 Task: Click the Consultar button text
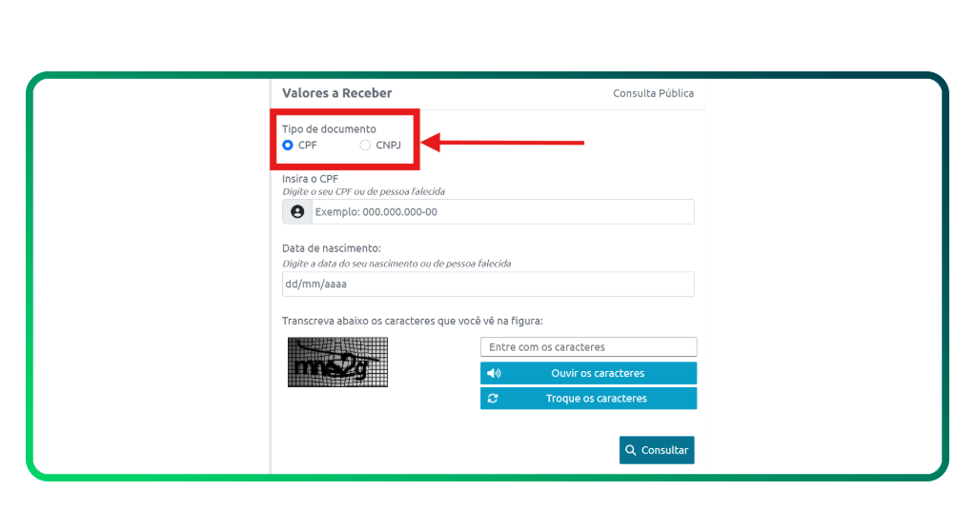[x=664, y=450]
